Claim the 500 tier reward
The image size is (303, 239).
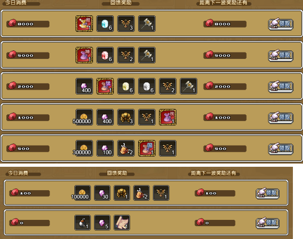point(281,149)
